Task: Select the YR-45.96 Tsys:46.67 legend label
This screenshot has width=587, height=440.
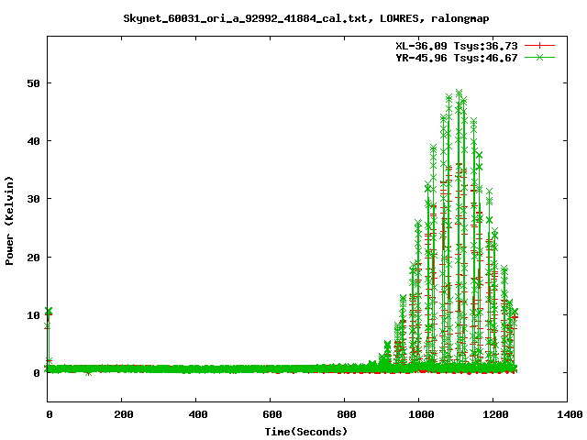Action: coord(457,57)
